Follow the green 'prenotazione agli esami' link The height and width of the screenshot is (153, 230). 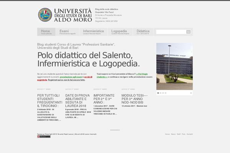coord(71,77)
